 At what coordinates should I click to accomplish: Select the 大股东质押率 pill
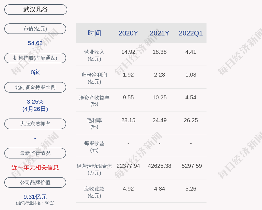[x=35, y=124]
